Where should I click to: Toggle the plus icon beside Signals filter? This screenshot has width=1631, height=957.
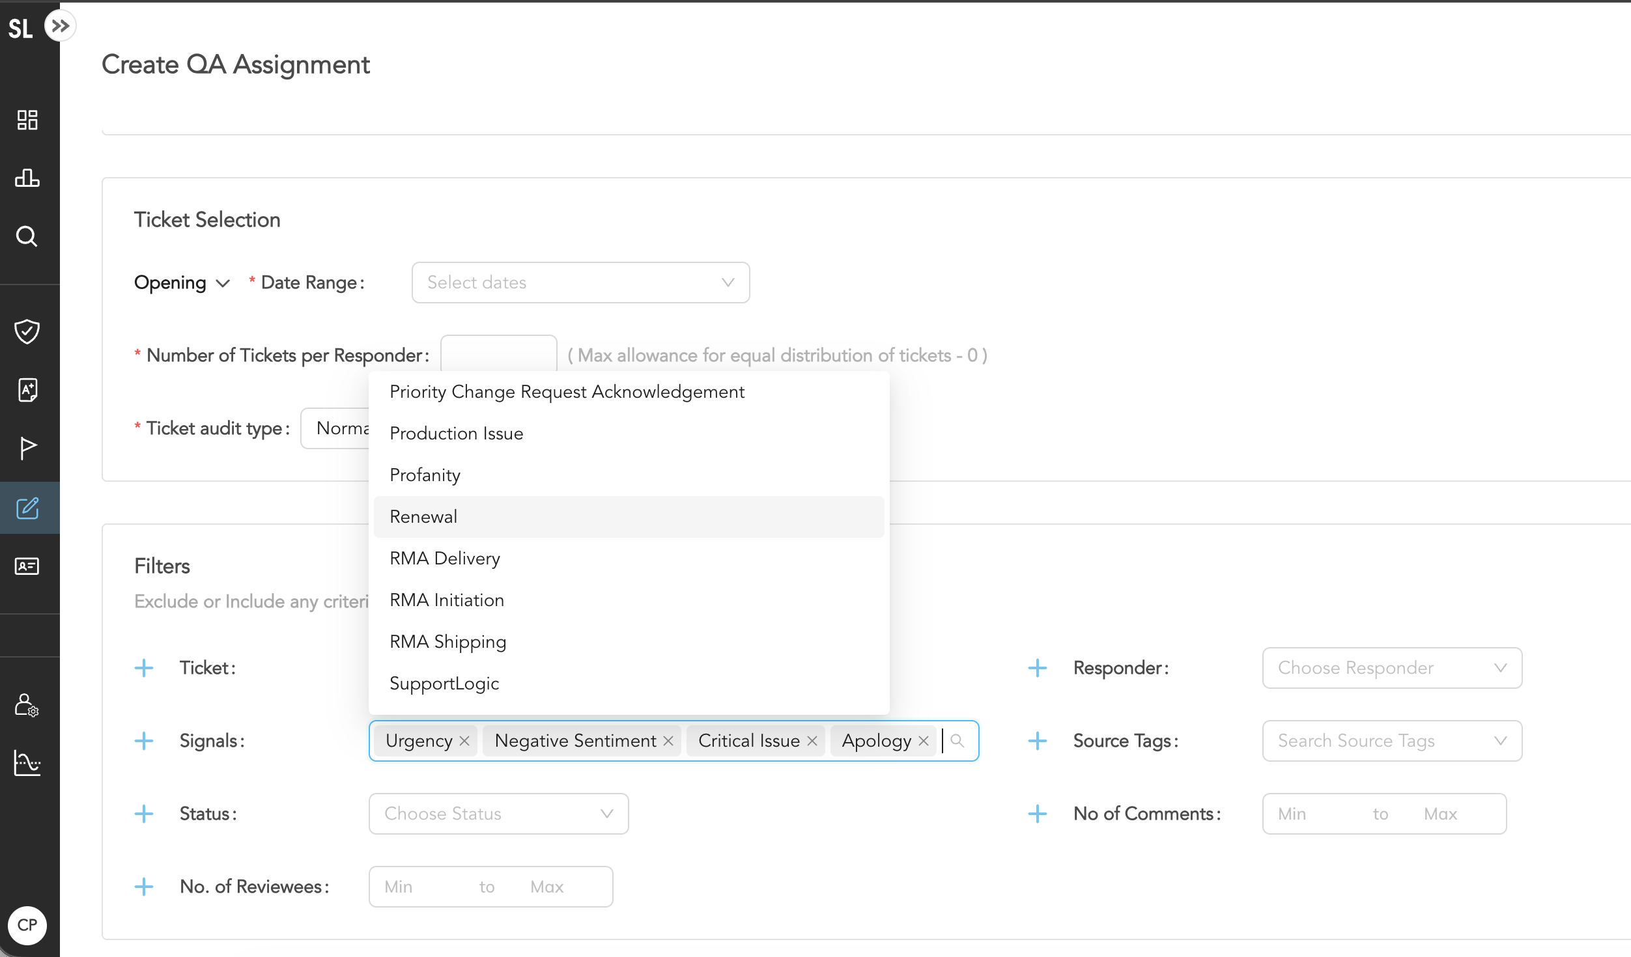tap(144, 741)
